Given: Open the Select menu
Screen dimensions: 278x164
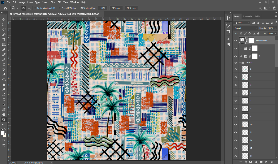Looking at the screenshot, I should [x=45, y=2].
